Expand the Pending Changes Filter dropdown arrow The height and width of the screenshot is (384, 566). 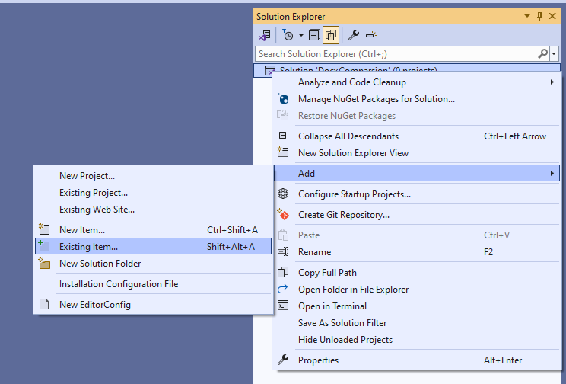click(300, 36)
